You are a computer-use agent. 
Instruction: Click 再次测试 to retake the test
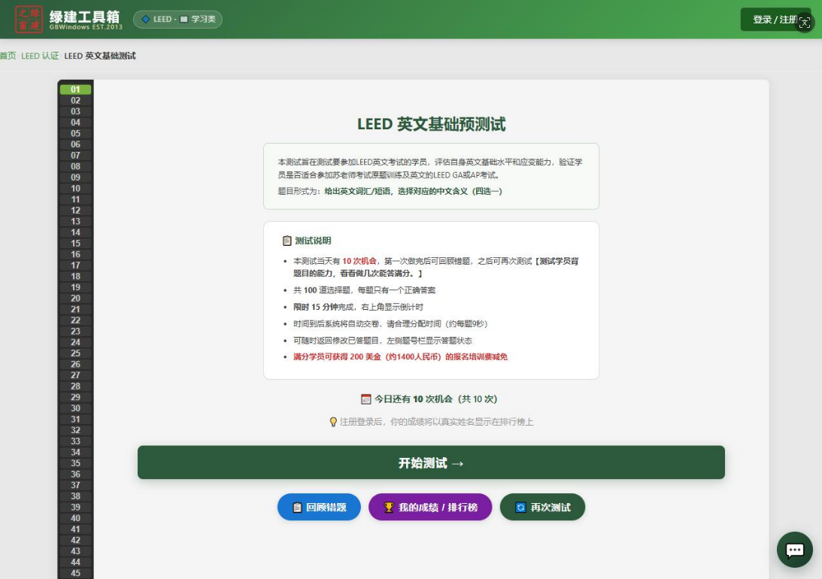click(x=542, y=507)
